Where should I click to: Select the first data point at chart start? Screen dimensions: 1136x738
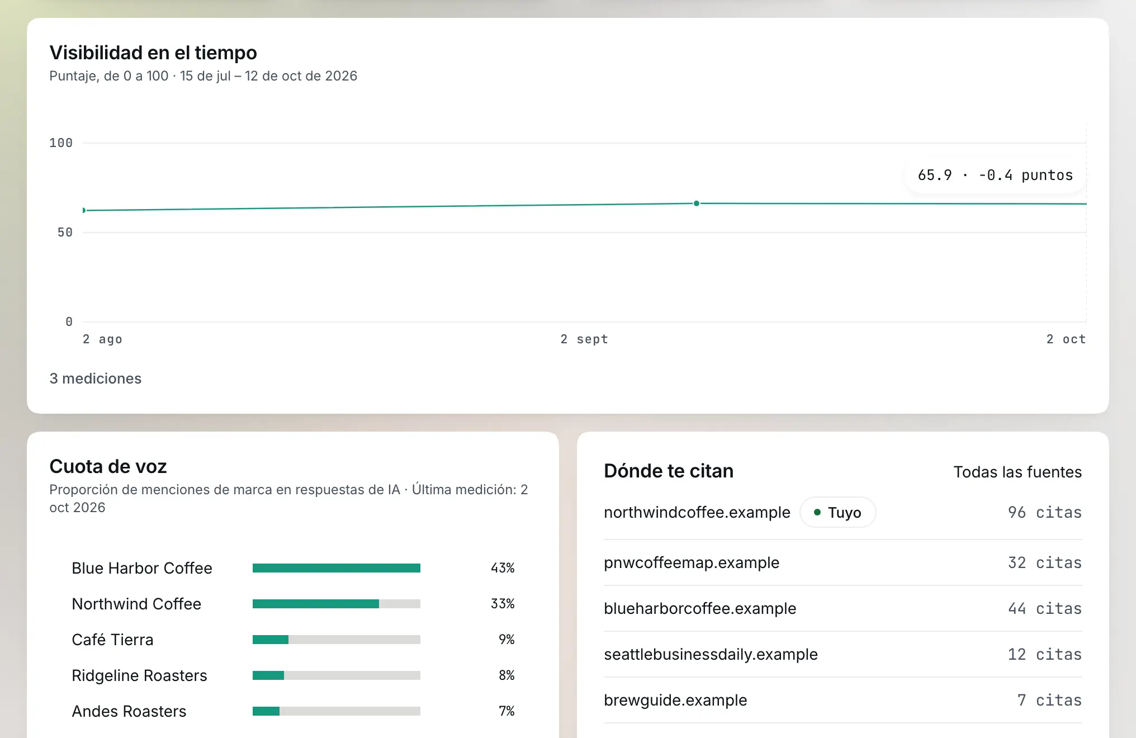tap(84, 210)
